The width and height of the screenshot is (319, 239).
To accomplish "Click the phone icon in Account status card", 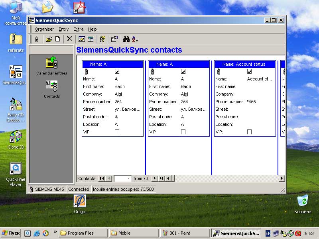I will pos(219,71).
